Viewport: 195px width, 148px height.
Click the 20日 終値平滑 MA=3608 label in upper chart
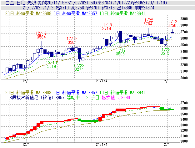coord(28,13)
